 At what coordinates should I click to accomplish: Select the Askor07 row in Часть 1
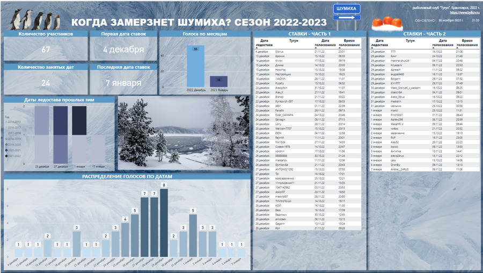coord(308,192)
